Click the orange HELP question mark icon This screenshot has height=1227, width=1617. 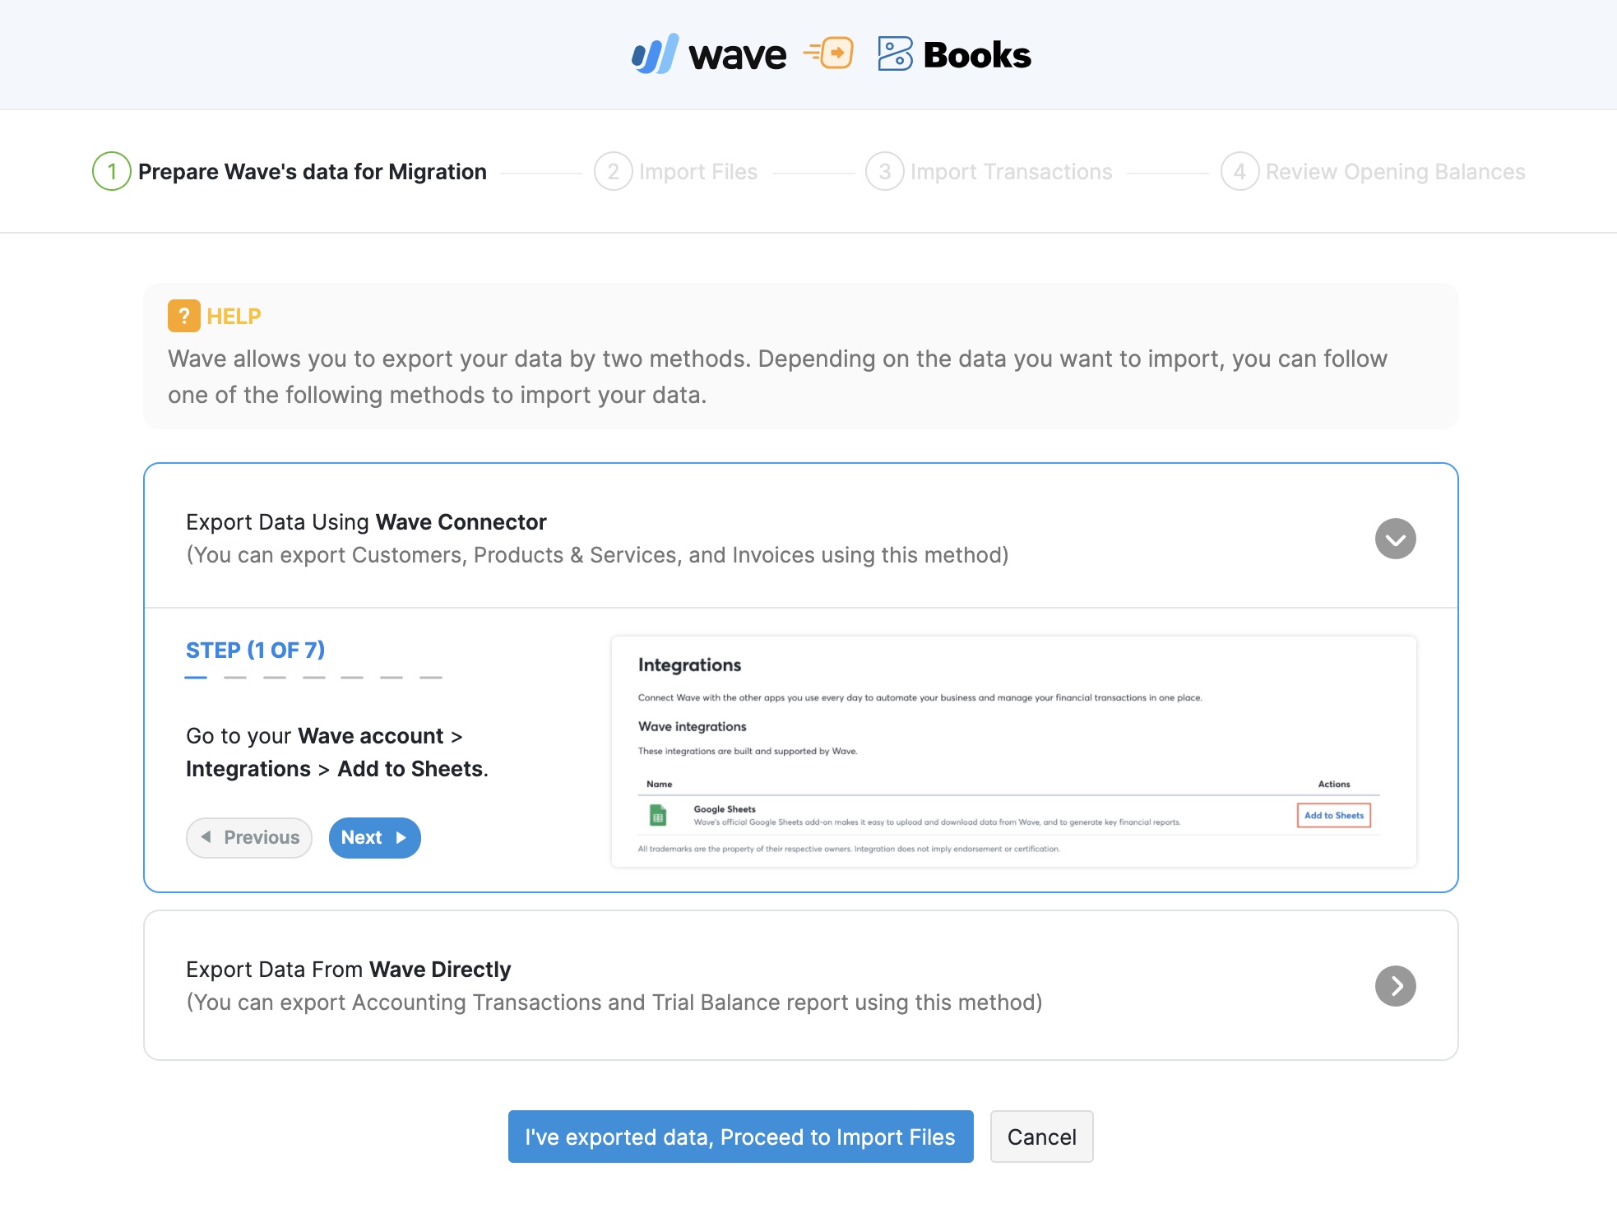(x=183, y=316)
